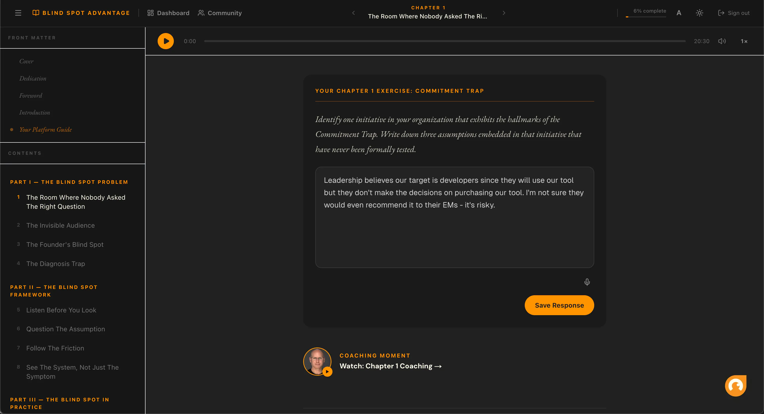Viewport: 764px width, 414px height.
Task: Open Your Platform Guide
Action: [45, 130]
